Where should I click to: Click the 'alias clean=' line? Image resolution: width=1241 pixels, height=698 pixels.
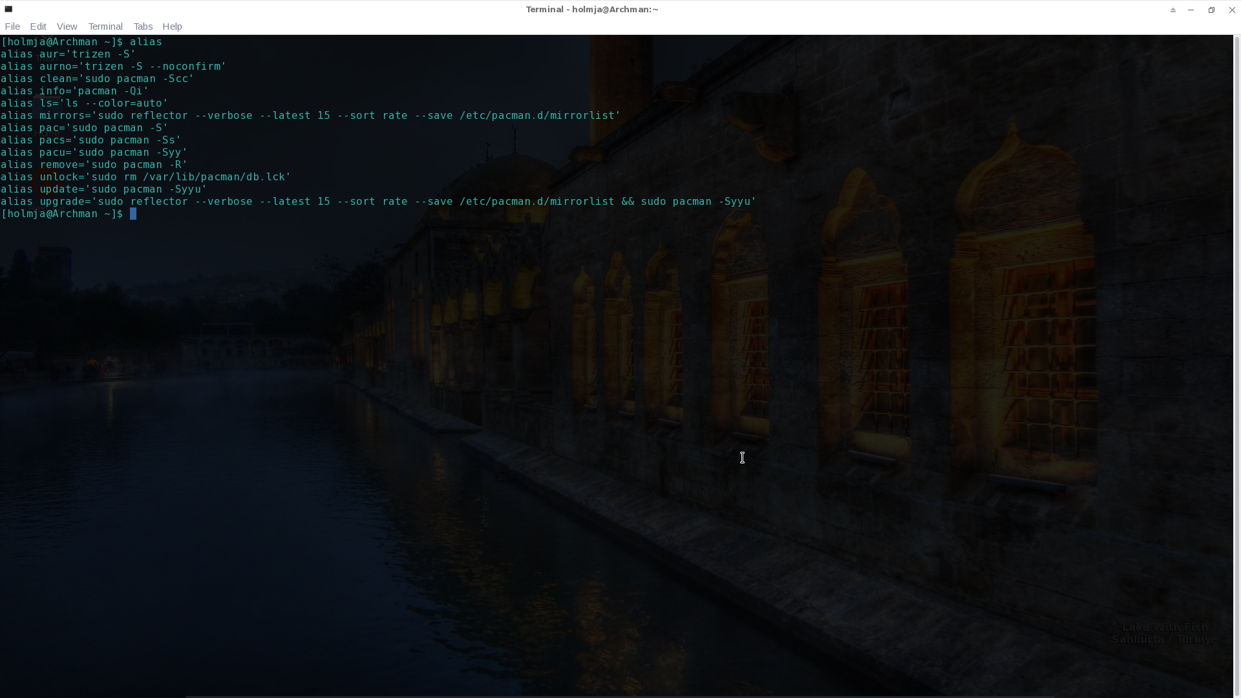(x=98, y=79)
